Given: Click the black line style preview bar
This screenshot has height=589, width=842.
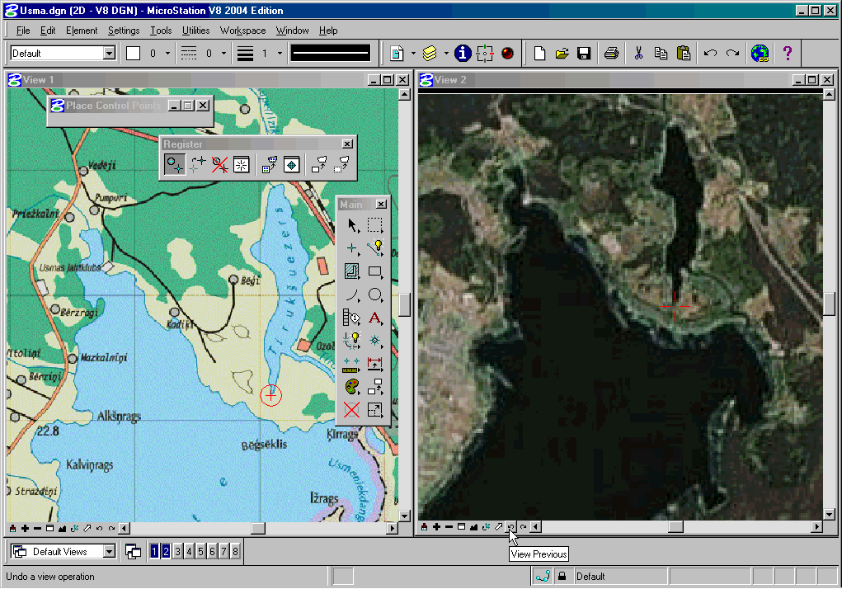Looking at the screenshot, I should (330, 53).
